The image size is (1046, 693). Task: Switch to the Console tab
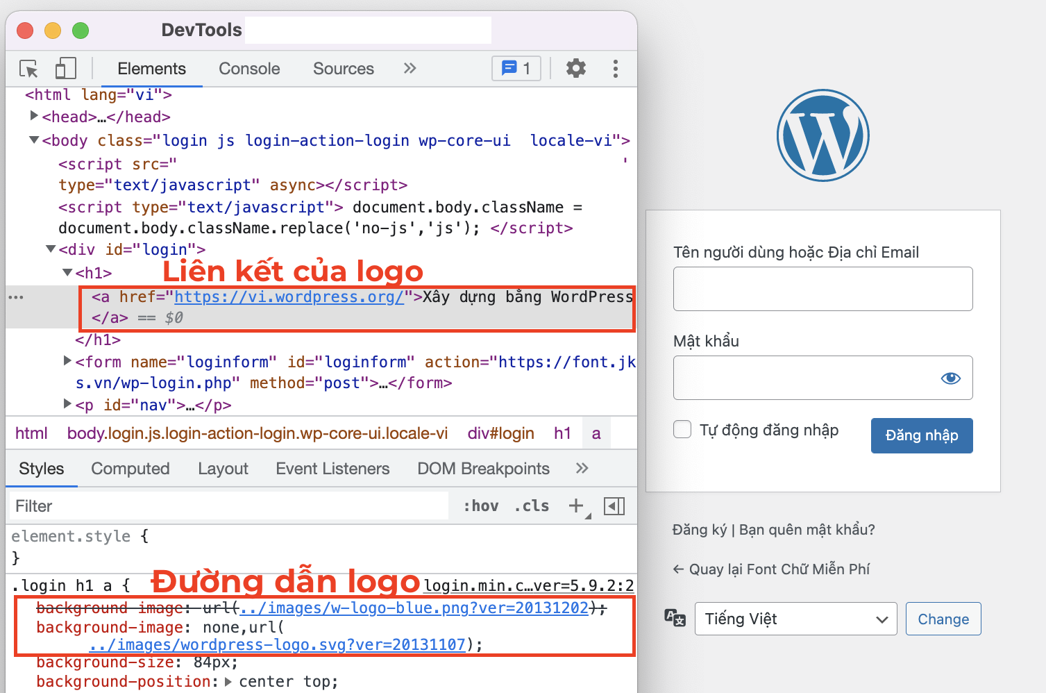[248, 68]
